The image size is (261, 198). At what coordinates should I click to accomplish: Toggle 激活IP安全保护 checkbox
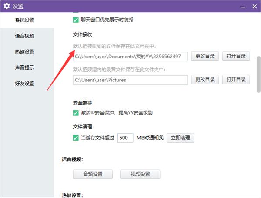coord(76,113)
